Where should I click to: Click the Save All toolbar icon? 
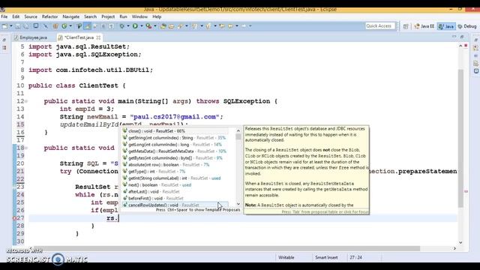coord(25,26)
